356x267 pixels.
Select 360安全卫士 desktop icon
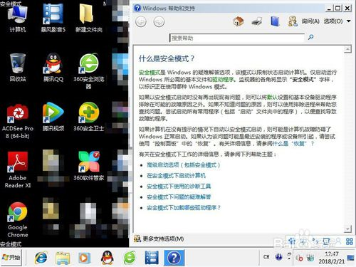89,117
